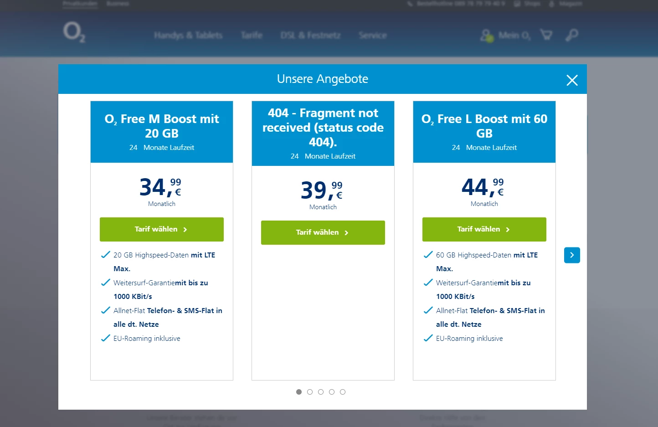Switch to the Privatkunden tab
This screenshot has width=658, height=427.
80,4
